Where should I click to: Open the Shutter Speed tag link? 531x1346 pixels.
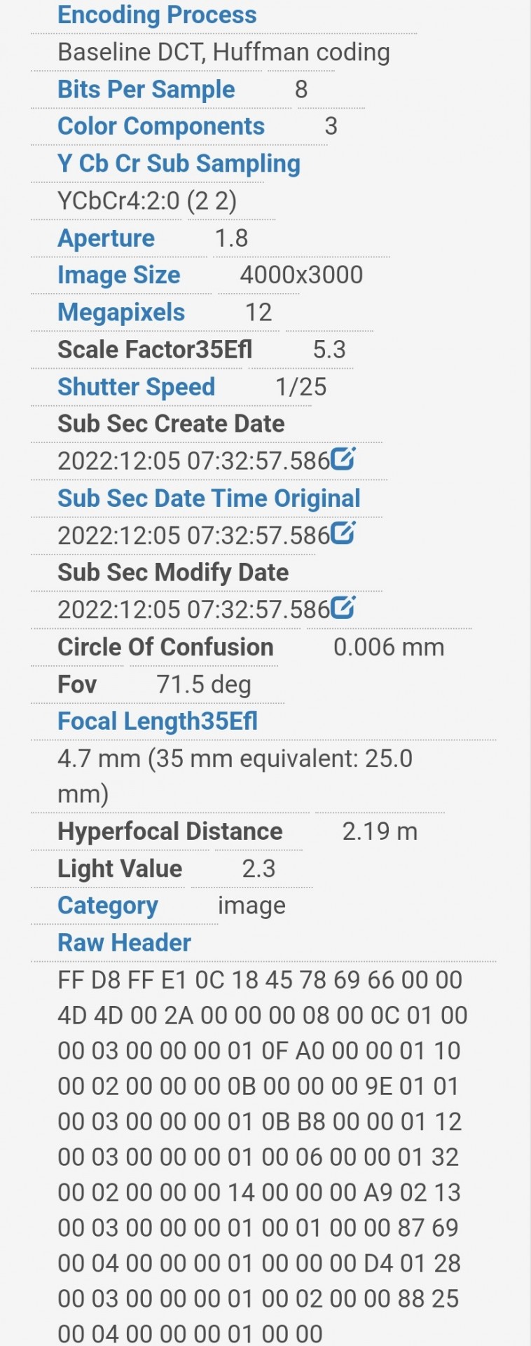tap(136, 387)
